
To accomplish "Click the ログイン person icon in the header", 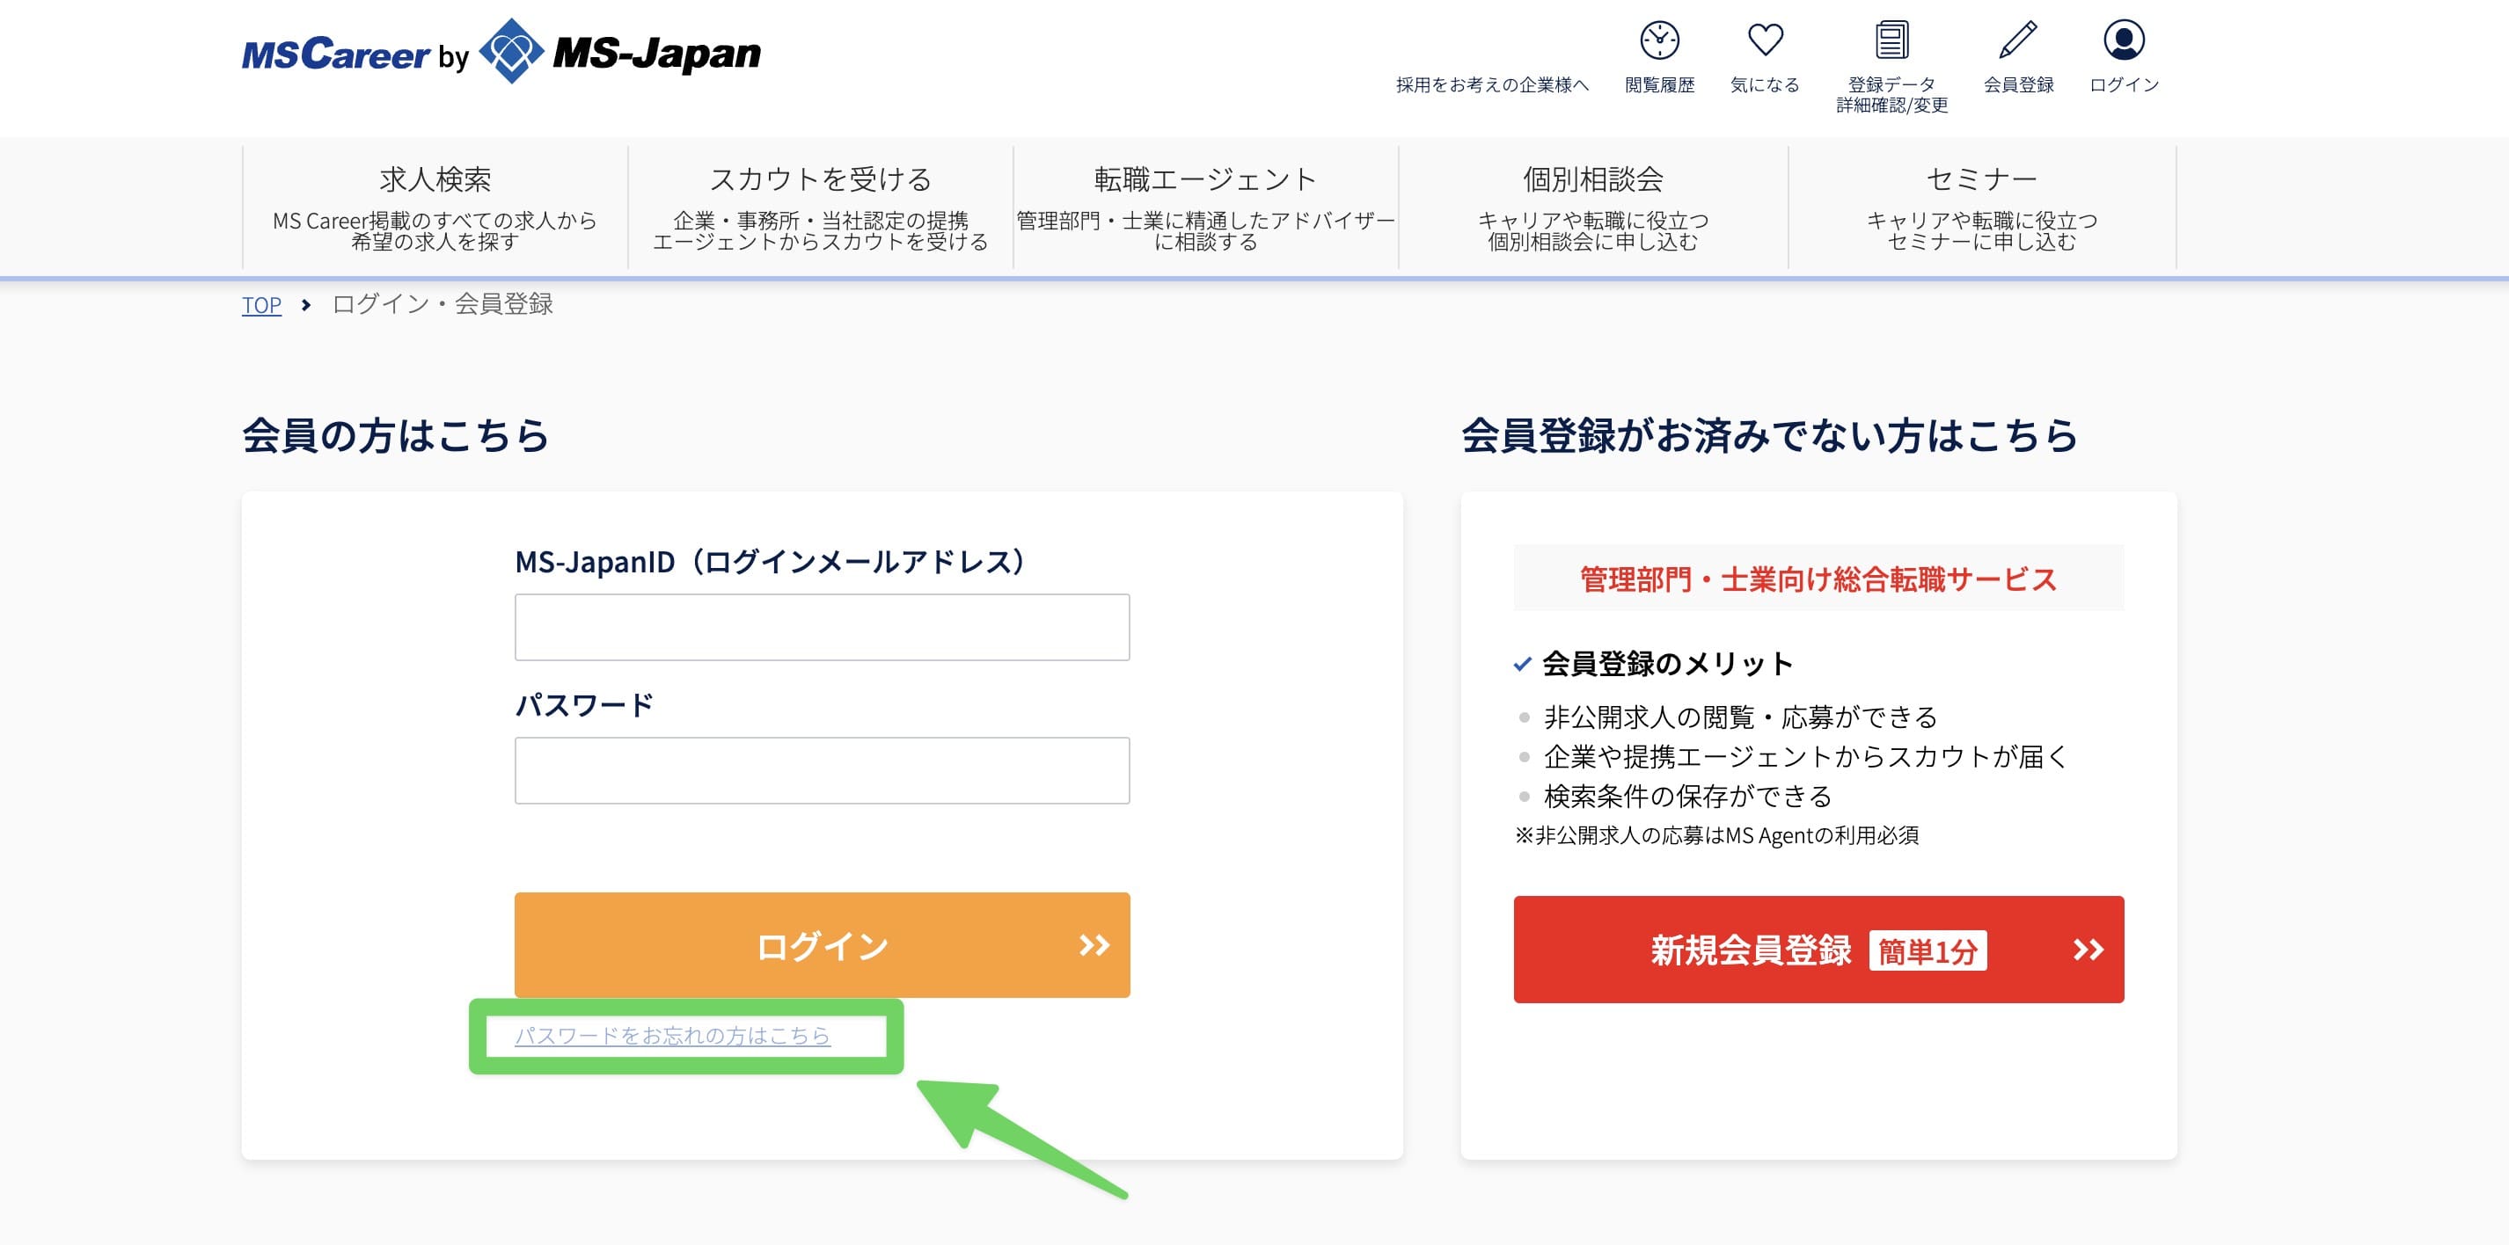I will [x=2126, y=39].
